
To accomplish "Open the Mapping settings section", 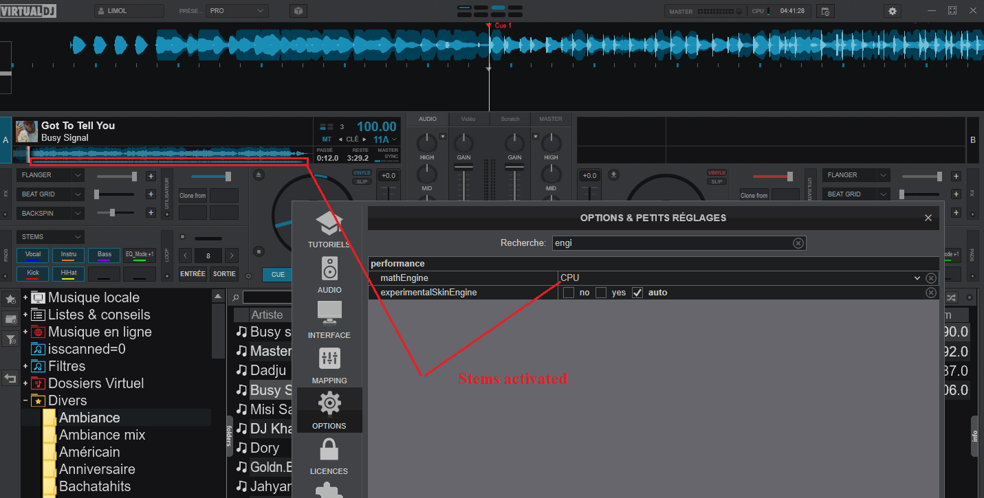I will pyautogui.click(x=329, y=365).
